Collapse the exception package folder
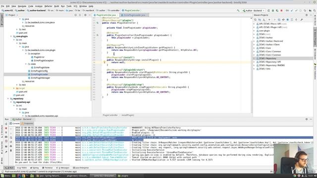This screenshot has width=317, height=178. coord(26,54)
